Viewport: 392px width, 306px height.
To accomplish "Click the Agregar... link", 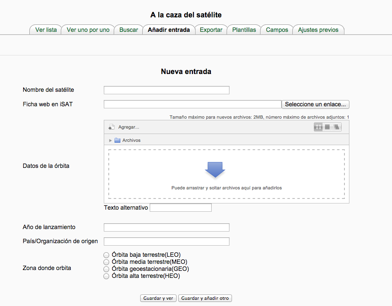I will (129, 127).
